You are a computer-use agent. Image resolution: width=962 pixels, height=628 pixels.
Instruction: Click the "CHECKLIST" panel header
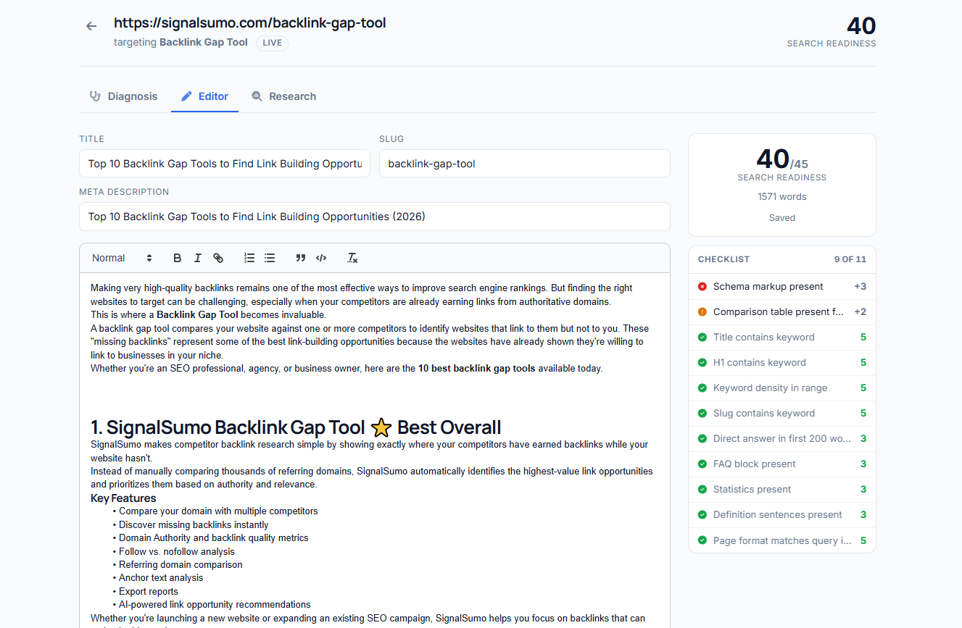coord(723,259)
